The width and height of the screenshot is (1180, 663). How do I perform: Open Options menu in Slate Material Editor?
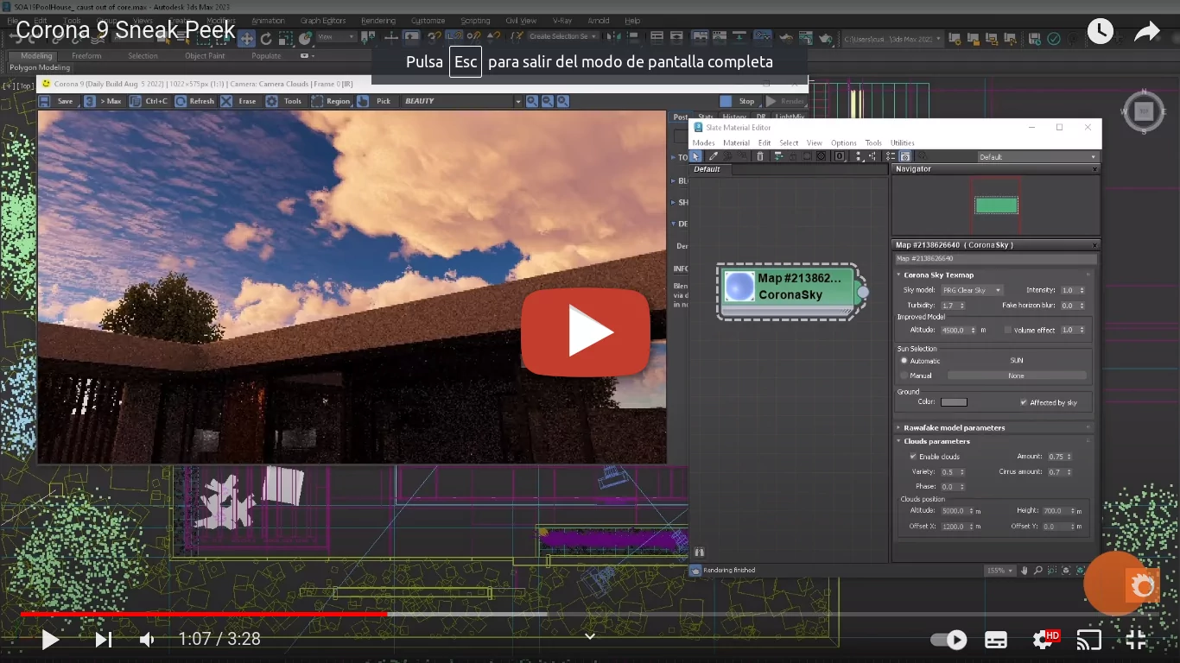click(x=843, y=142)
